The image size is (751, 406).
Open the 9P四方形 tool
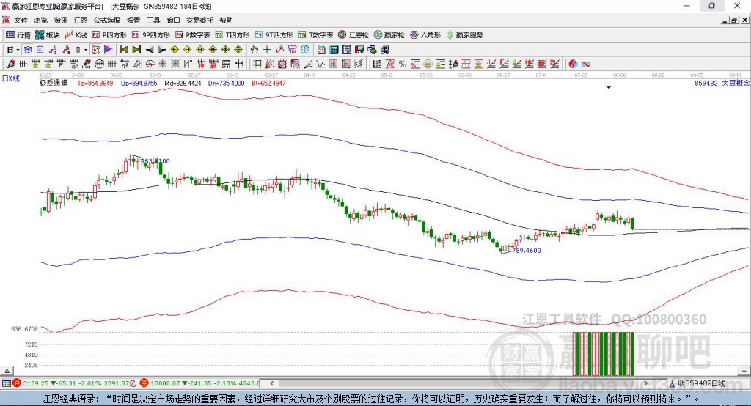click(151, 35)
